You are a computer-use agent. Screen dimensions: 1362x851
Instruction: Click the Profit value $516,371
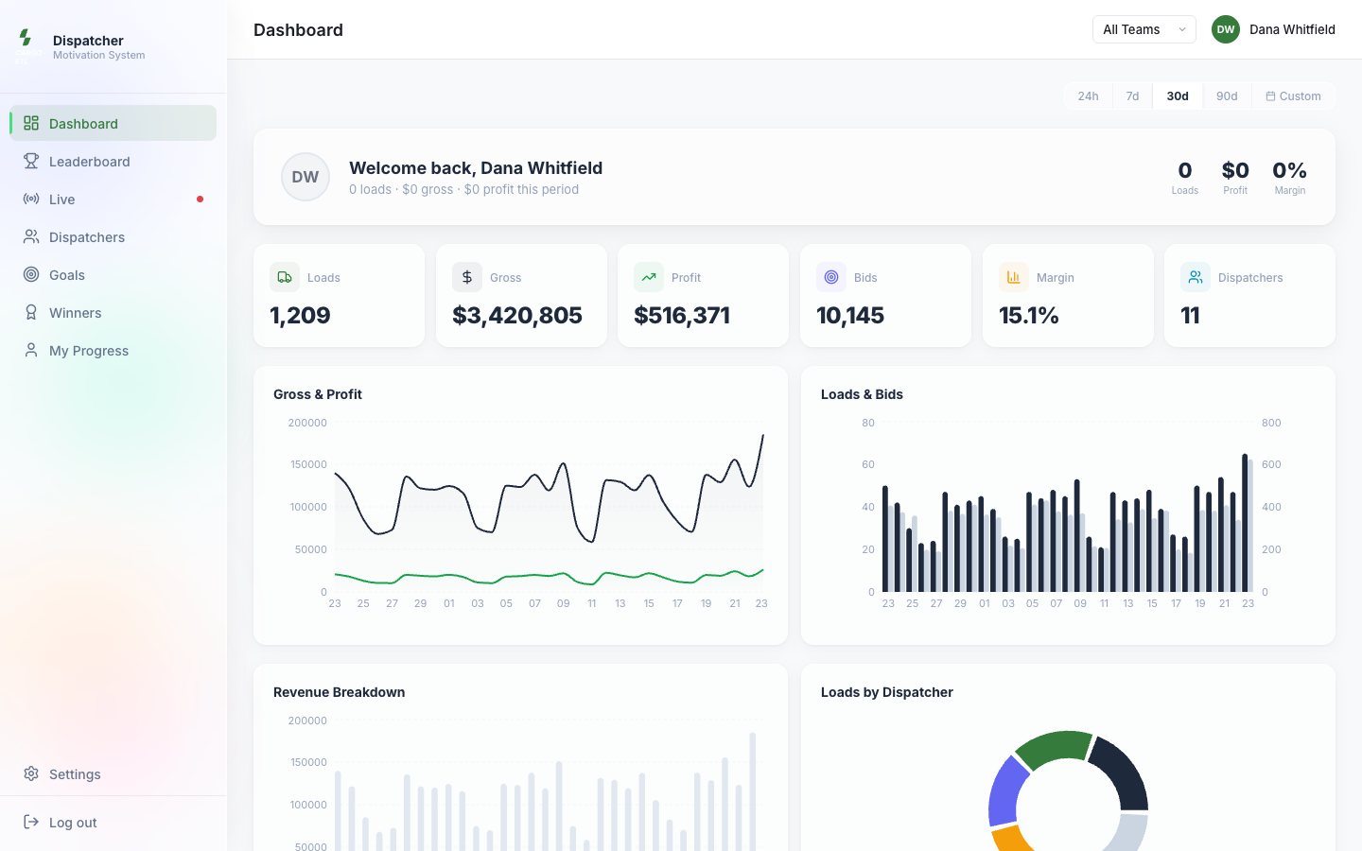(682, 315)
